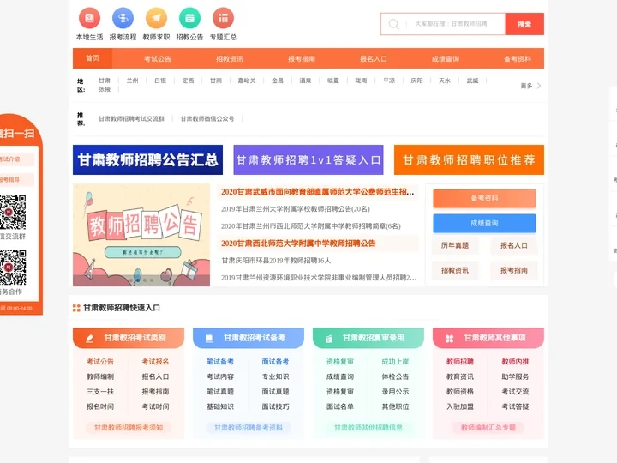Open 甘肃教师招聘考试交流群 link
Image resolution: width=617 pixels, height=463 pixels.
coord(131,118)
